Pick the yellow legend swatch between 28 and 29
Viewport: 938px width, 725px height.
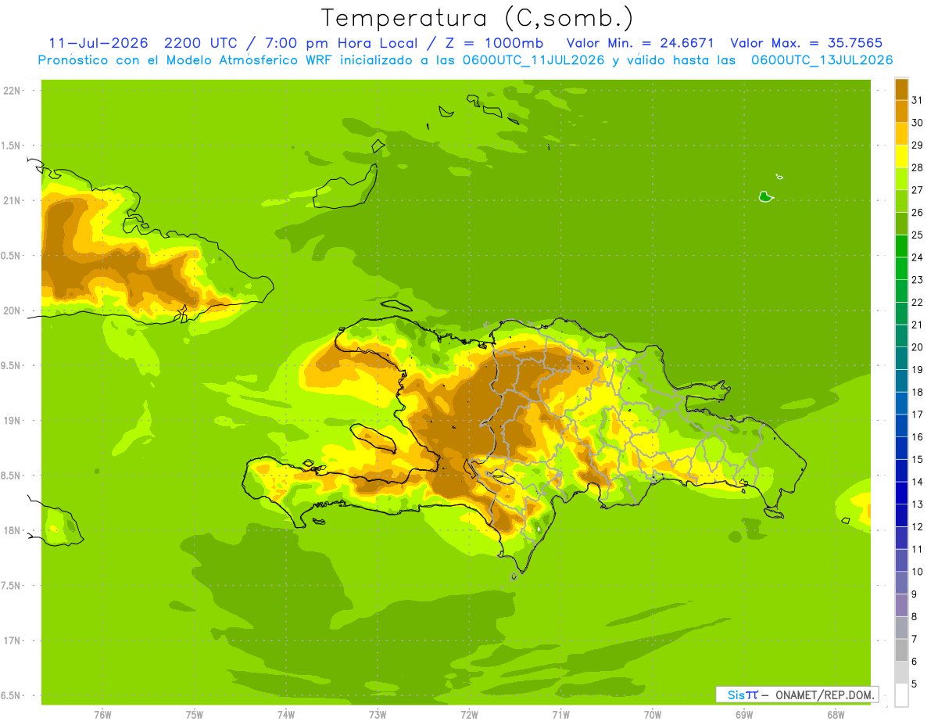coord(901,156)
